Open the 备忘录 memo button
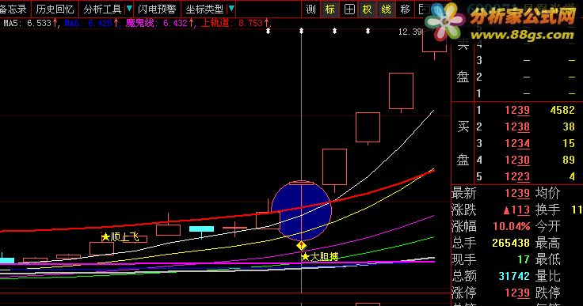The height and width of the screenshot is (306, 583). (13, 9)
